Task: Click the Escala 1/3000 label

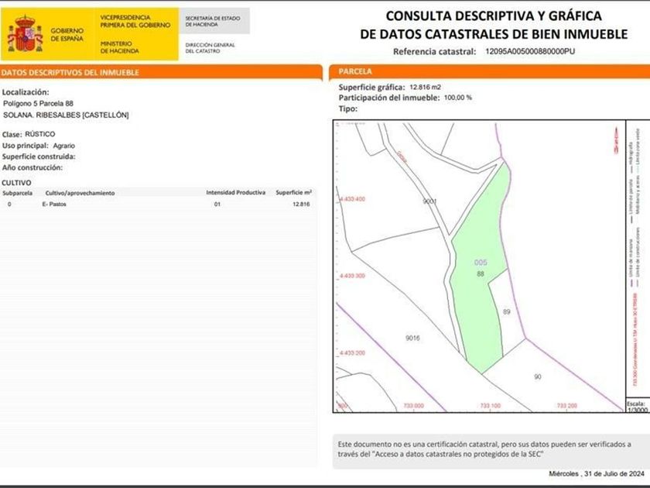Action: 637,407
